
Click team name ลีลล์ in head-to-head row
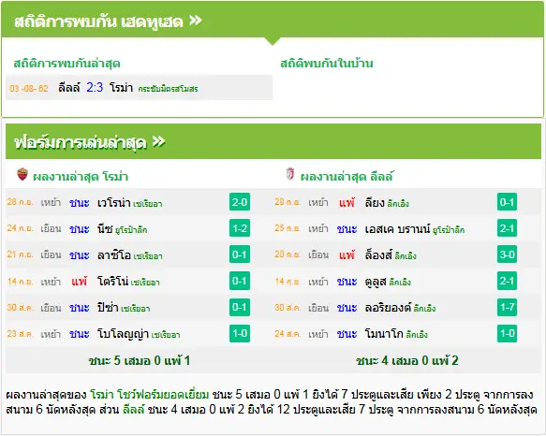pyautogui.click(x=69, y=87)
